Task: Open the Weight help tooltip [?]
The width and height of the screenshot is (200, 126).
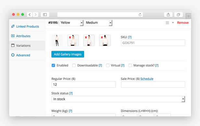Action: (x=70, y=111)
